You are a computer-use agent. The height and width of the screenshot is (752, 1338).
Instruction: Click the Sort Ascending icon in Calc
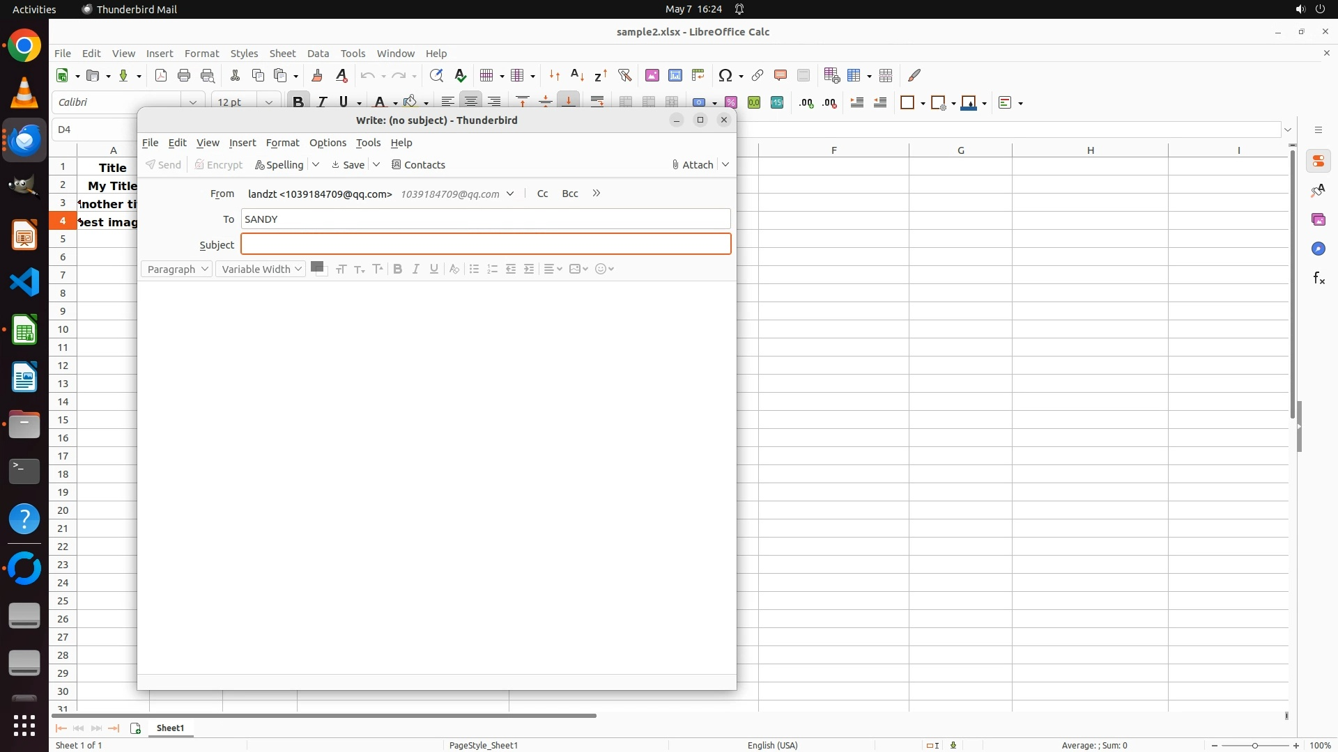coord(577,76)
